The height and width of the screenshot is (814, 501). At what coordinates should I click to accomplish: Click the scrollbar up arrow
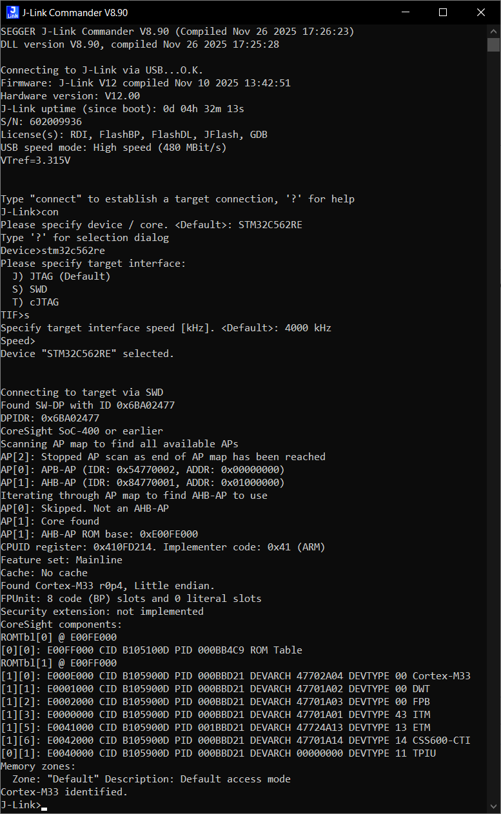tap(494, 30)
